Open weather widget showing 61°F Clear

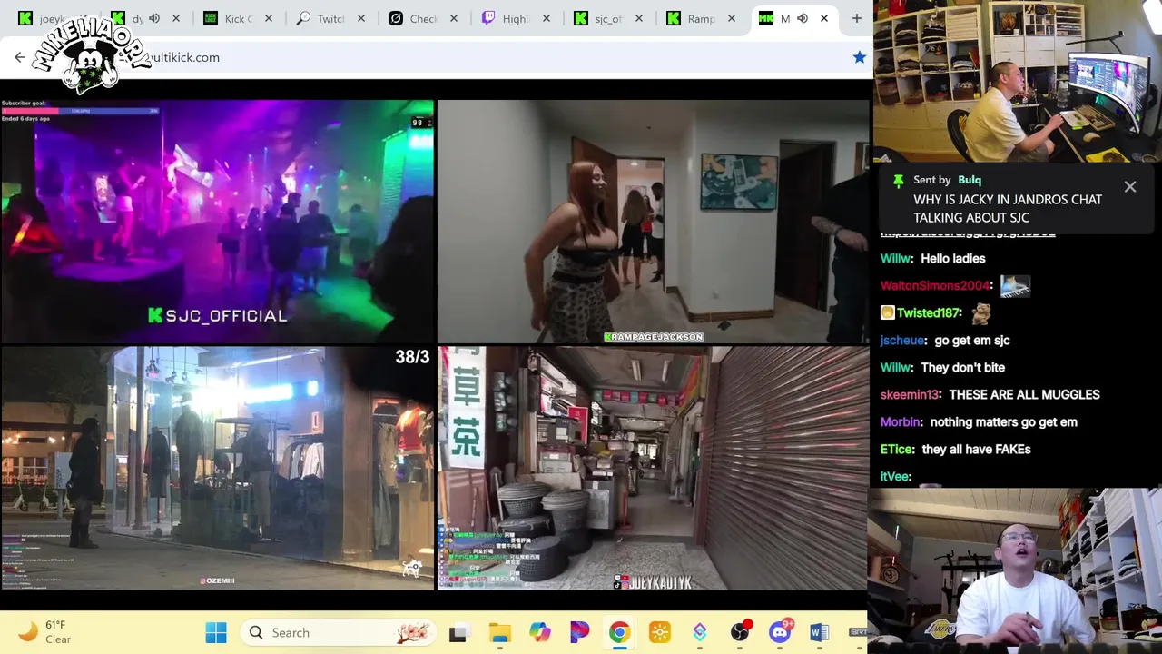[x=45, y=632]
